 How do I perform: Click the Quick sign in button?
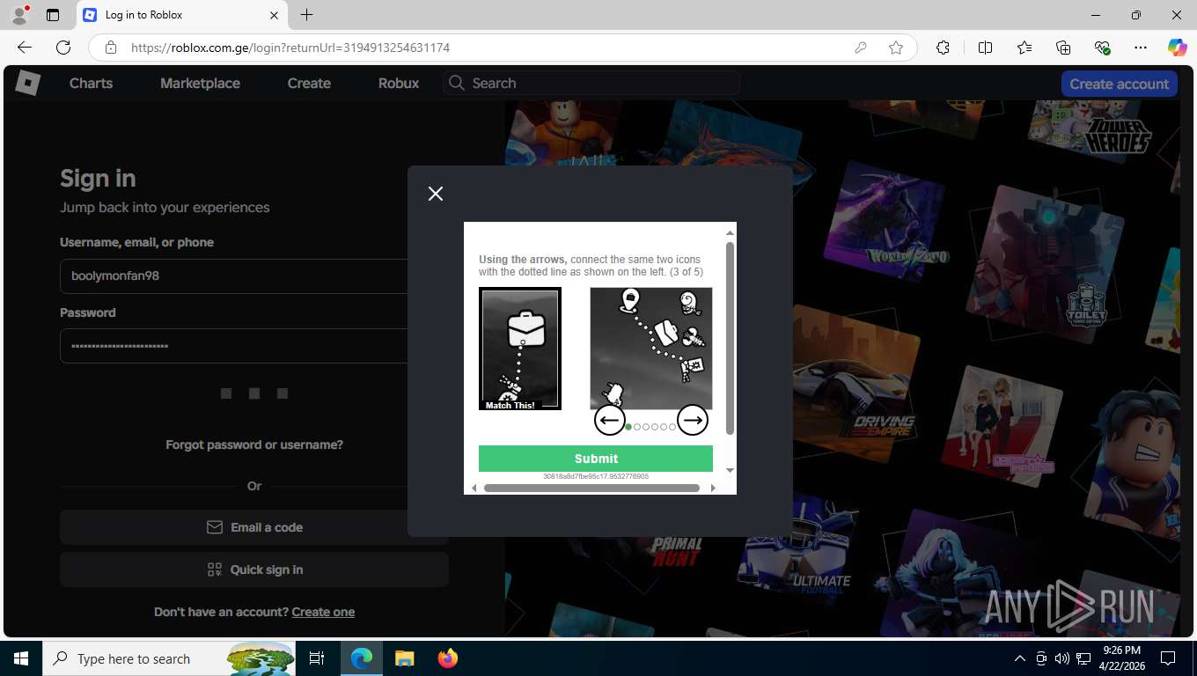click(x=254, y=569)
